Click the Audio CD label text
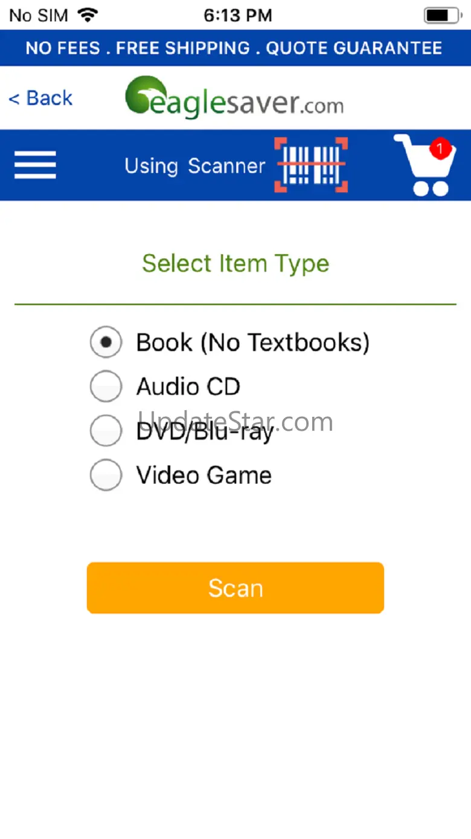Viewport: 471px width, 839px height. click(188, 387)
